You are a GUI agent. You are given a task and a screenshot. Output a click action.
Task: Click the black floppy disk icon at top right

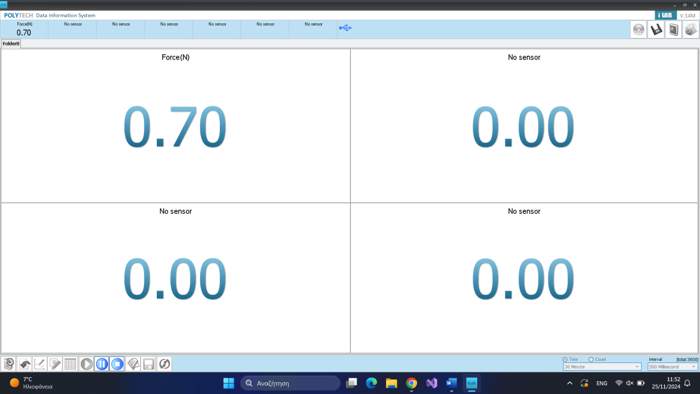pyautogui.click(x=656, y=30)
